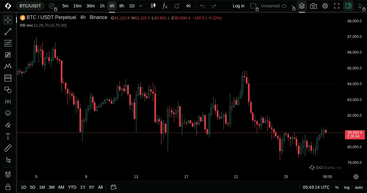Open the BTC/USDT symbol search
Viewport: 367px width, 193px height.
point(30,6)
